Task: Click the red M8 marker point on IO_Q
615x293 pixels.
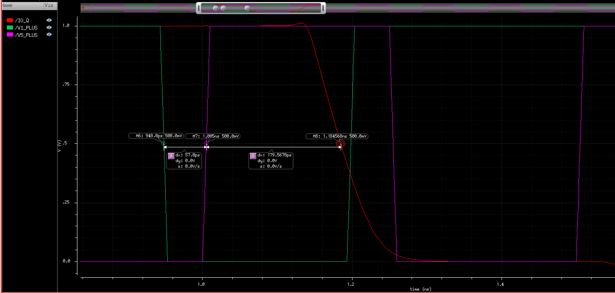Action: [x=340, y=143]
